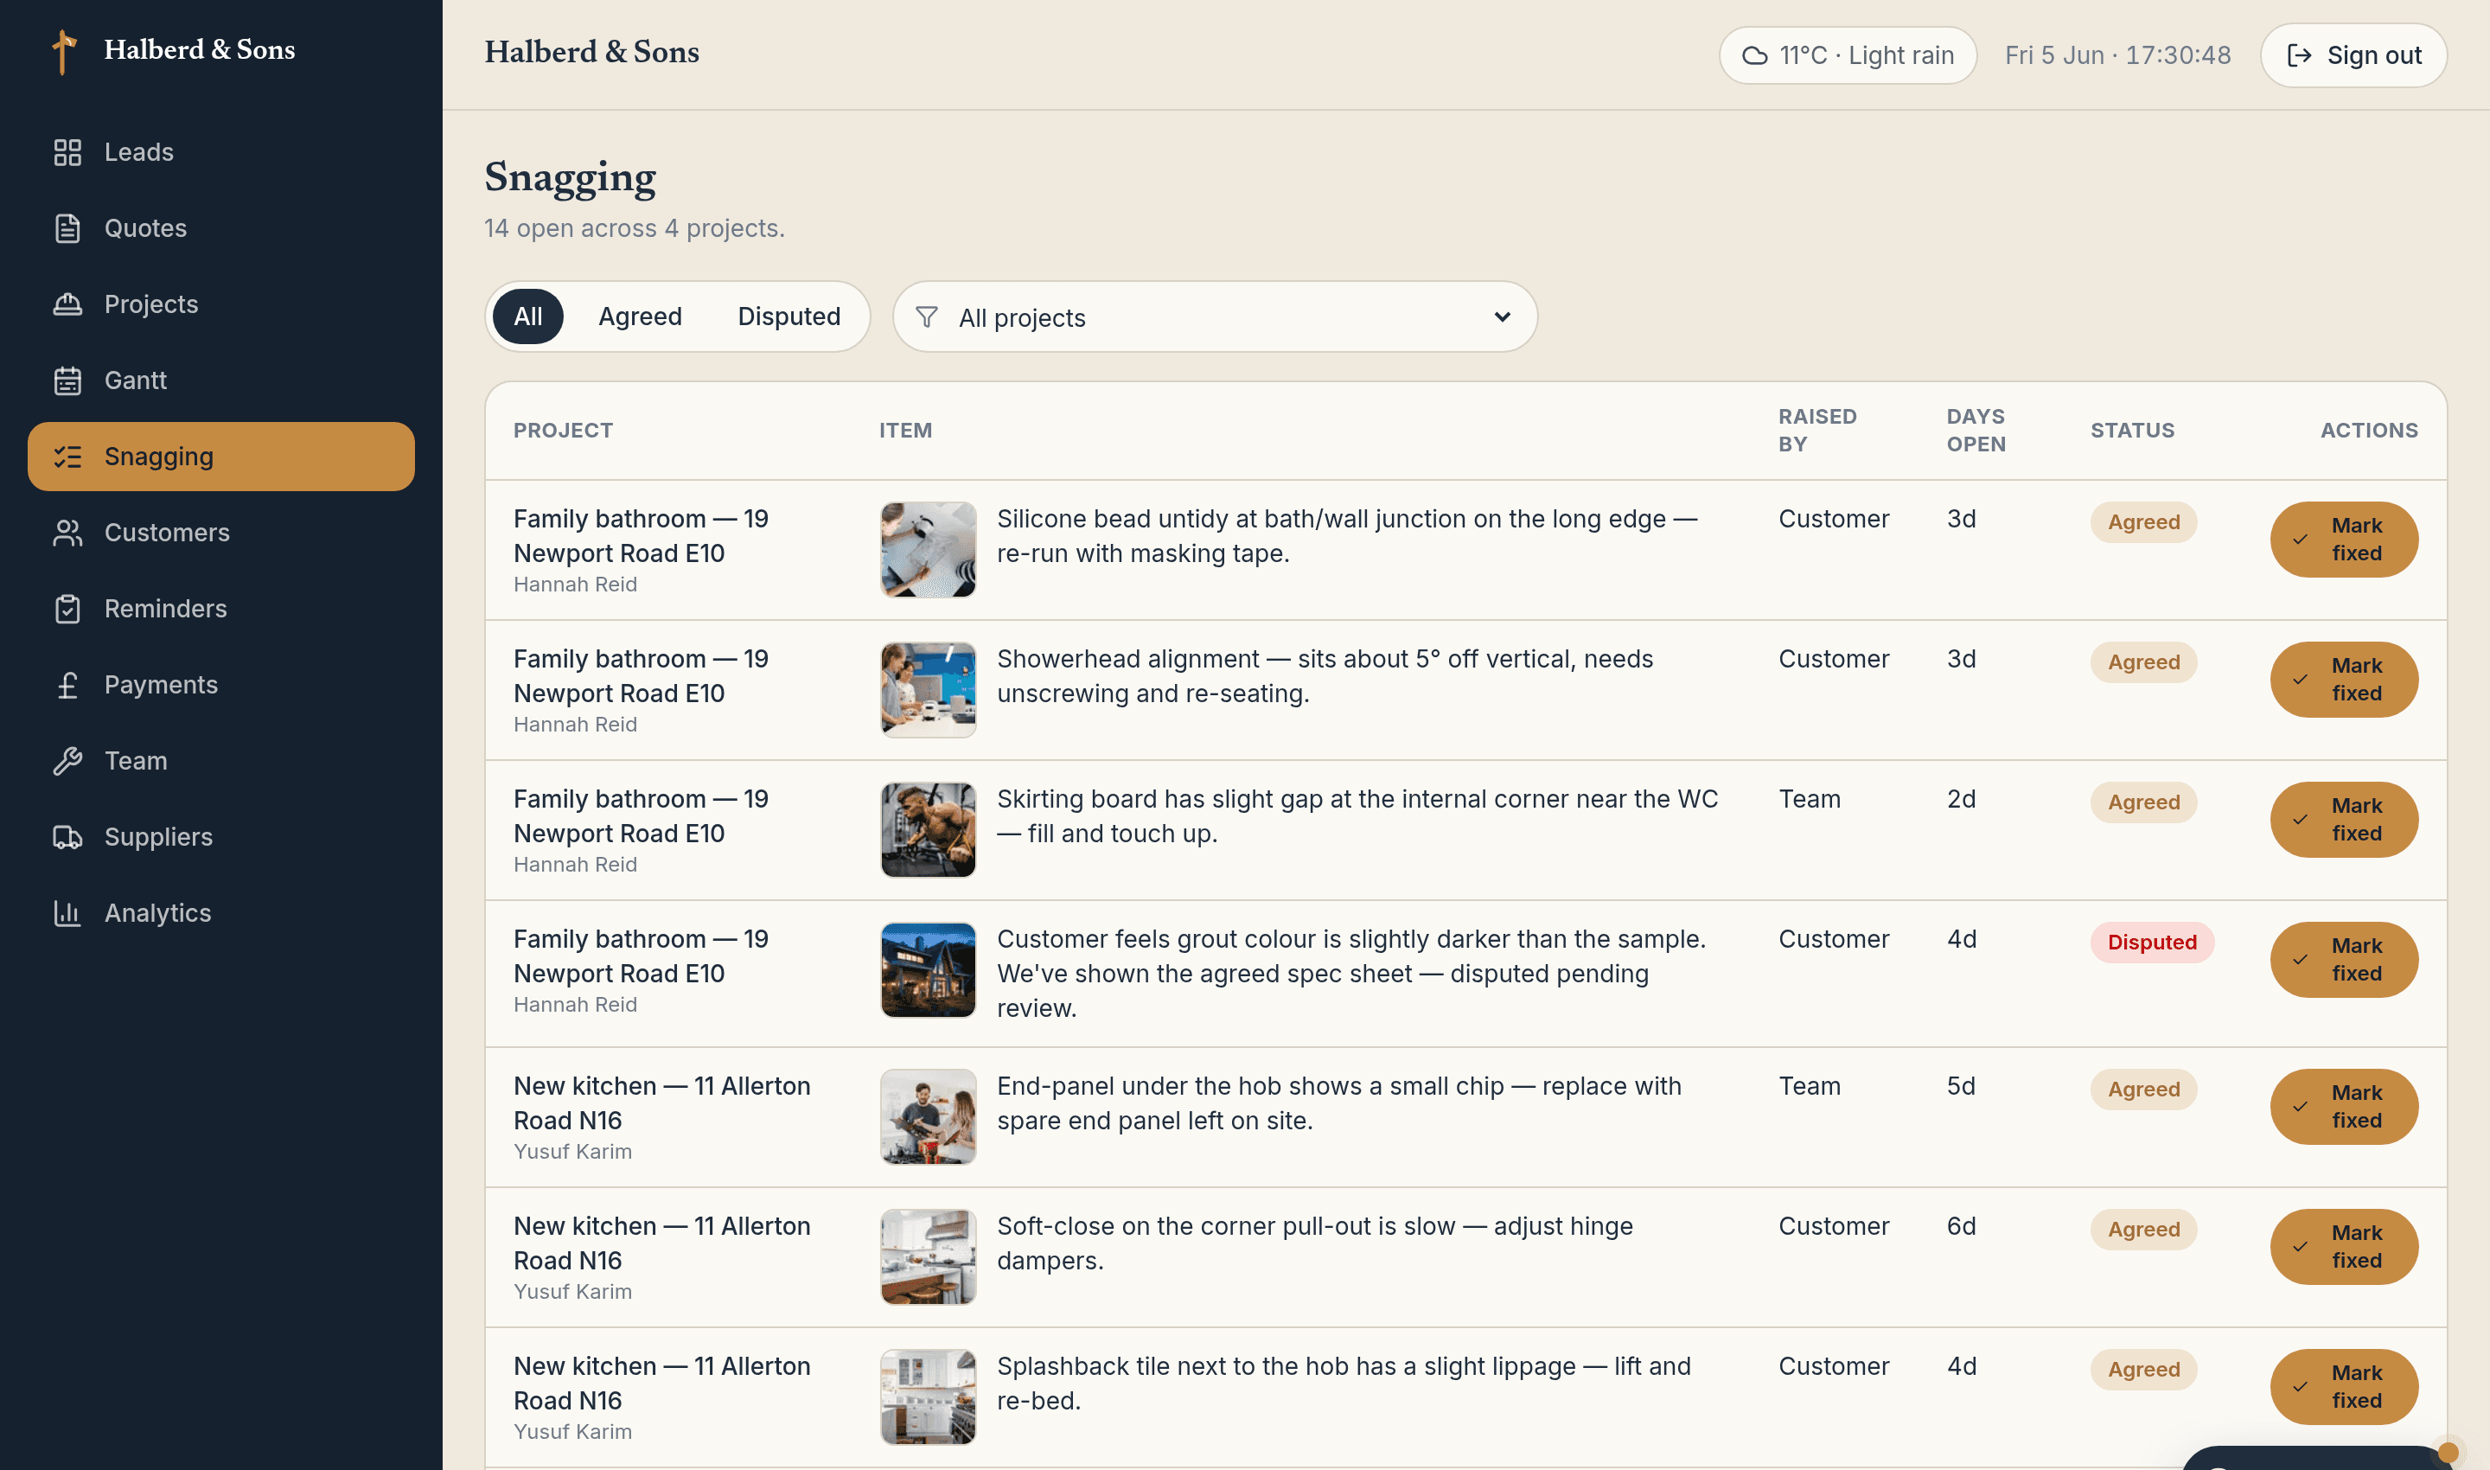This screenshot has height=1470, width=2490.
Task: Open the Suppliers truck icon
Action: pos(67,837)
